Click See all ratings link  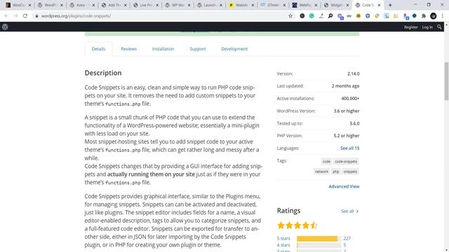click(349, 211)
